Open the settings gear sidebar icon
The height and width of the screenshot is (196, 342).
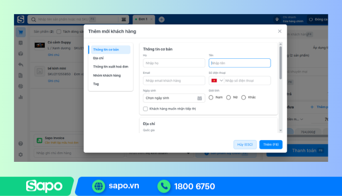point(21,155)
